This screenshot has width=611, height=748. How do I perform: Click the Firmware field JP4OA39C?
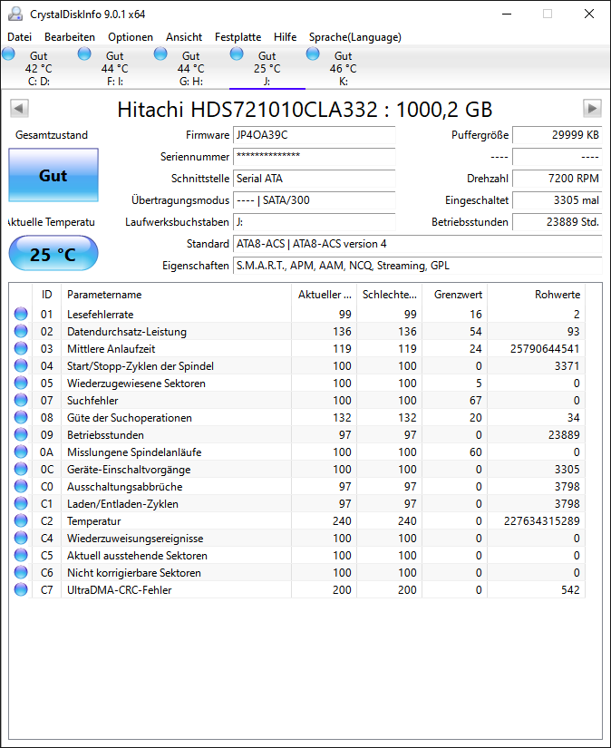tap(315, 135)
